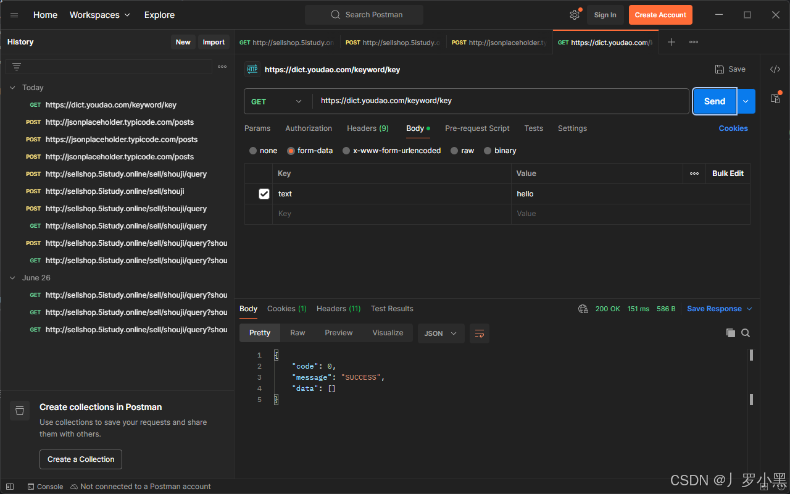Viewport: 790px width, 494px height.
Task: Open tab bar more options ellipsis
Action: click(x=694, y=42)
